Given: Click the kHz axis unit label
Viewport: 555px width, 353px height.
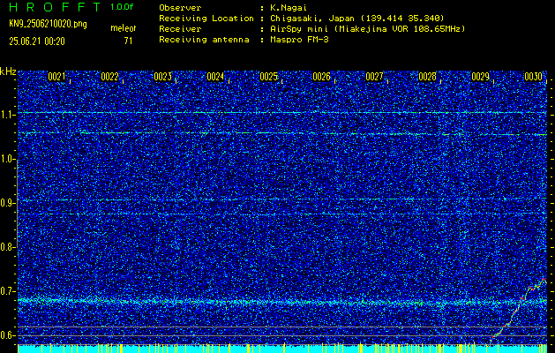Looking at the screenshot, I should [x=8, y=71].
